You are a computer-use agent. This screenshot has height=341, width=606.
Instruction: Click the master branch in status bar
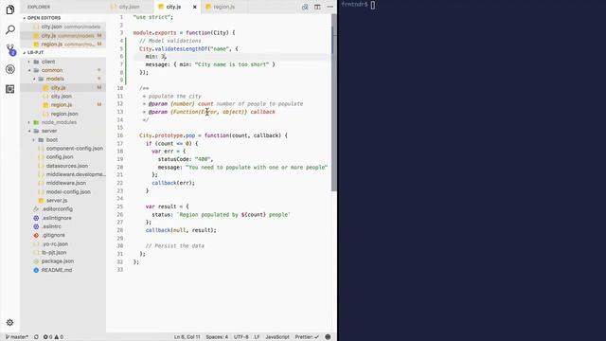pyautogui.click(x=17, y=337)
